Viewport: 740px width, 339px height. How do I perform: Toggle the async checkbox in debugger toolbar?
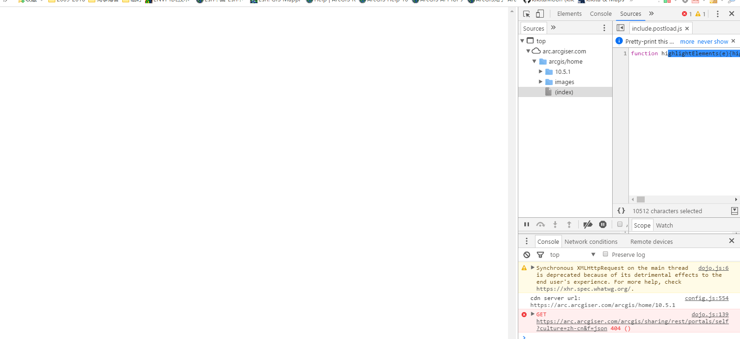point(620,224)
